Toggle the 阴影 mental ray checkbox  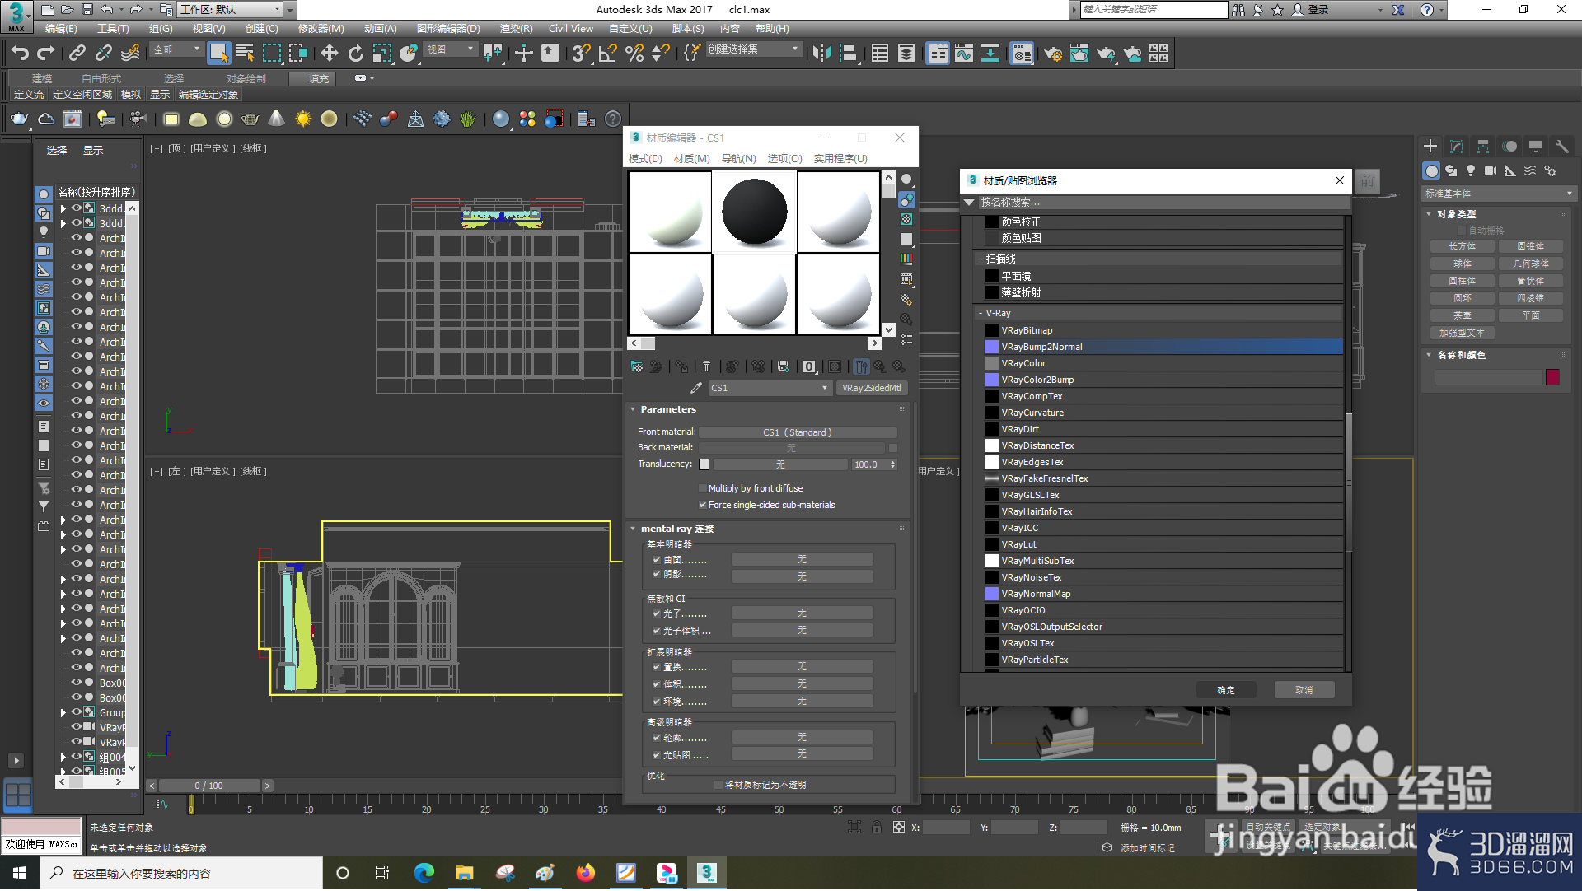(x=657, y=574)
